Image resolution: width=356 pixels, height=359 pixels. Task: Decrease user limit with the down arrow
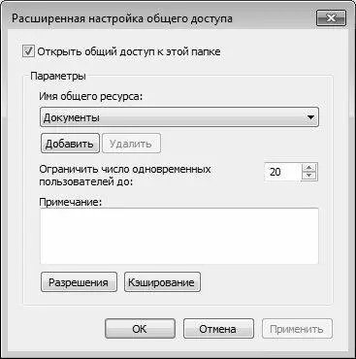(x=309, y=176)
